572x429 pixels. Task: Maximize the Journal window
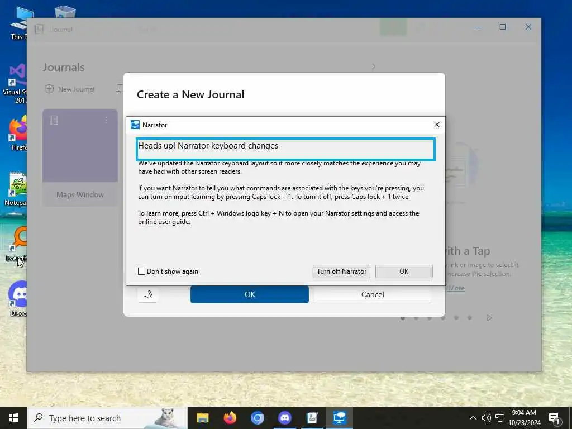point(503,27)
